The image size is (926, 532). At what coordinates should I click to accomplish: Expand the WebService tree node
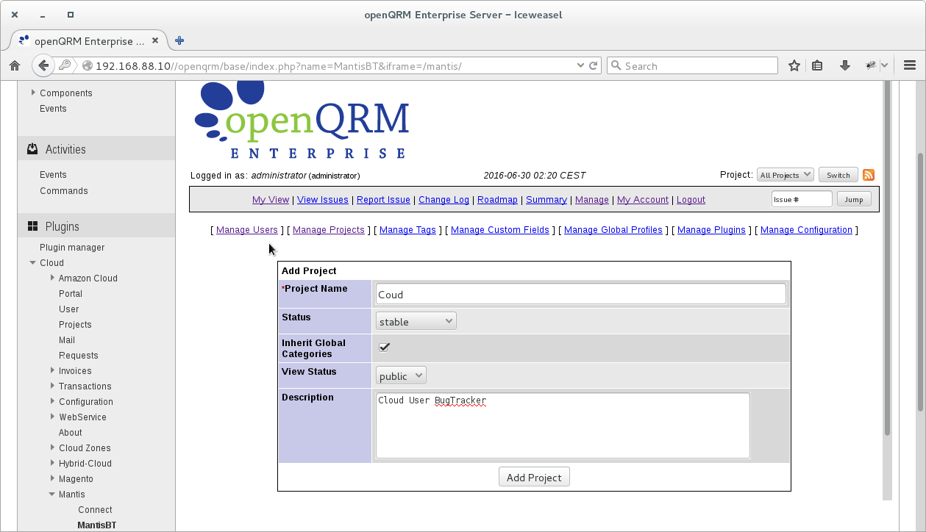(x=52, y=417)
